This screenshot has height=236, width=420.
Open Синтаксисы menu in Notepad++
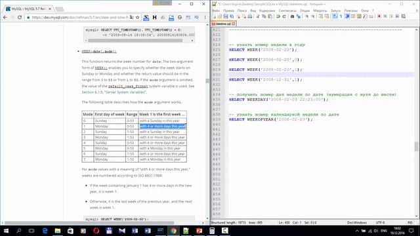pos(287,10)
